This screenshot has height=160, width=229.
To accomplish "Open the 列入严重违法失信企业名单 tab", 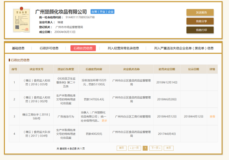I will pyautogui.click(x=184, y=48).
